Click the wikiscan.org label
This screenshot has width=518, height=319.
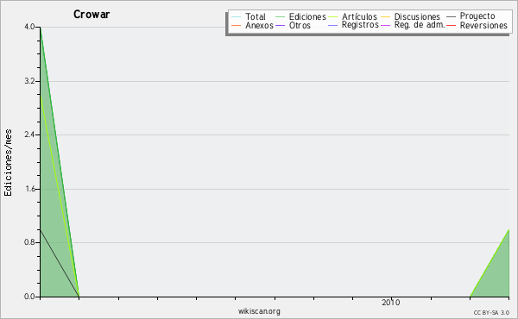tap(259, 311)
